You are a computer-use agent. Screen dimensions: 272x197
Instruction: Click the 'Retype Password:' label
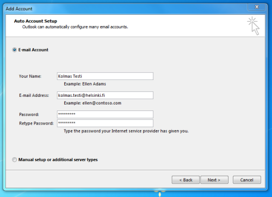pyautogui.click(x=36, y=124)
